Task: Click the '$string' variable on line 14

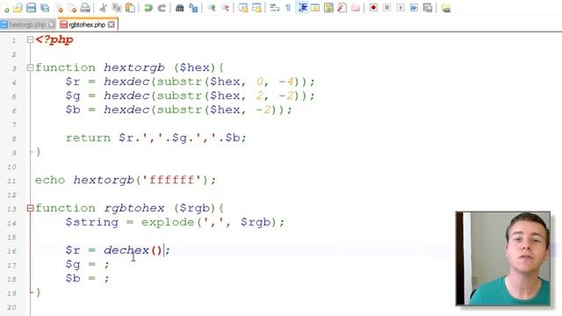Action: click(x=91, y=222)
